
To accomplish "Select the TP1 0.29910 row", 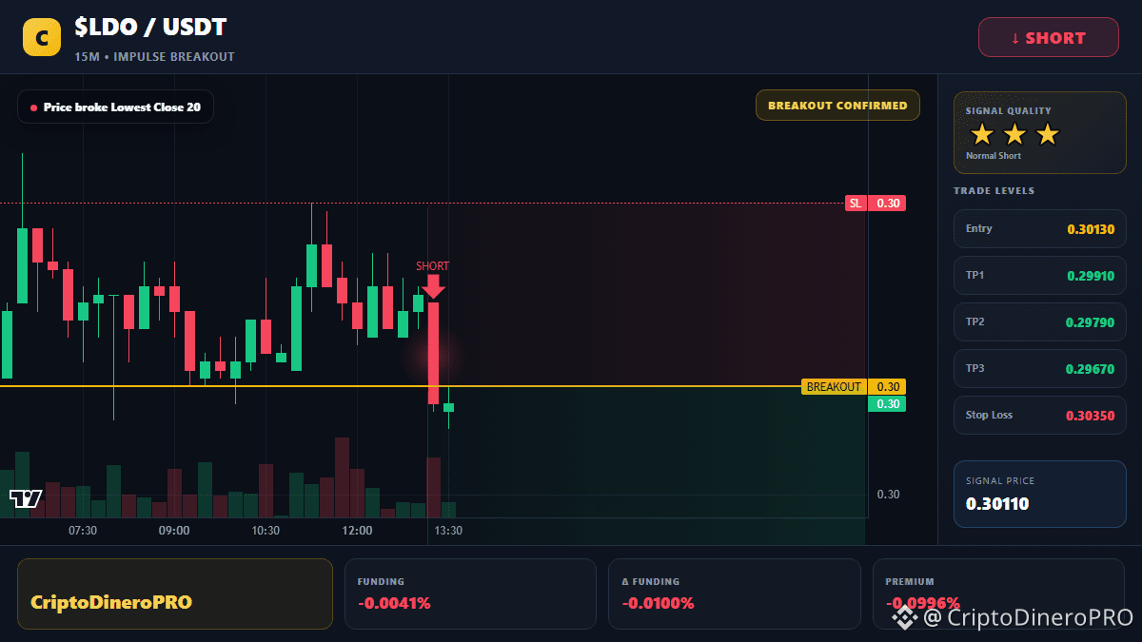I will [1039, 275].
